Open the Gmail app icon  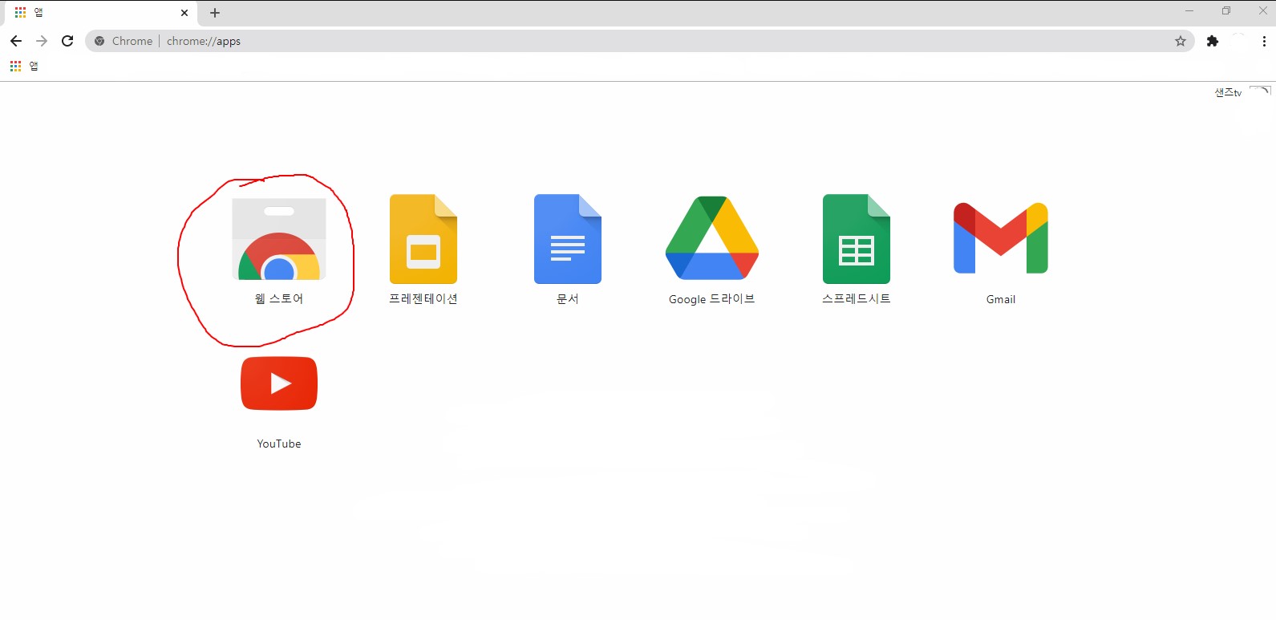[x=1001, y=238]
